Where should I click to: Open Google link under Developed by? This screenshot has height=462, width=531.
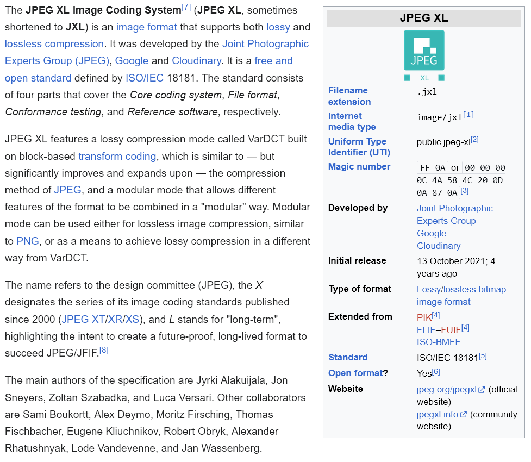(x=432, y=233)
